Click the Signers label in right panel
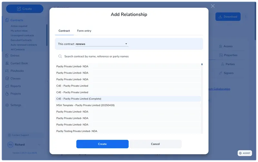Viewport: 258px width, 162px height. coord(229,73)
